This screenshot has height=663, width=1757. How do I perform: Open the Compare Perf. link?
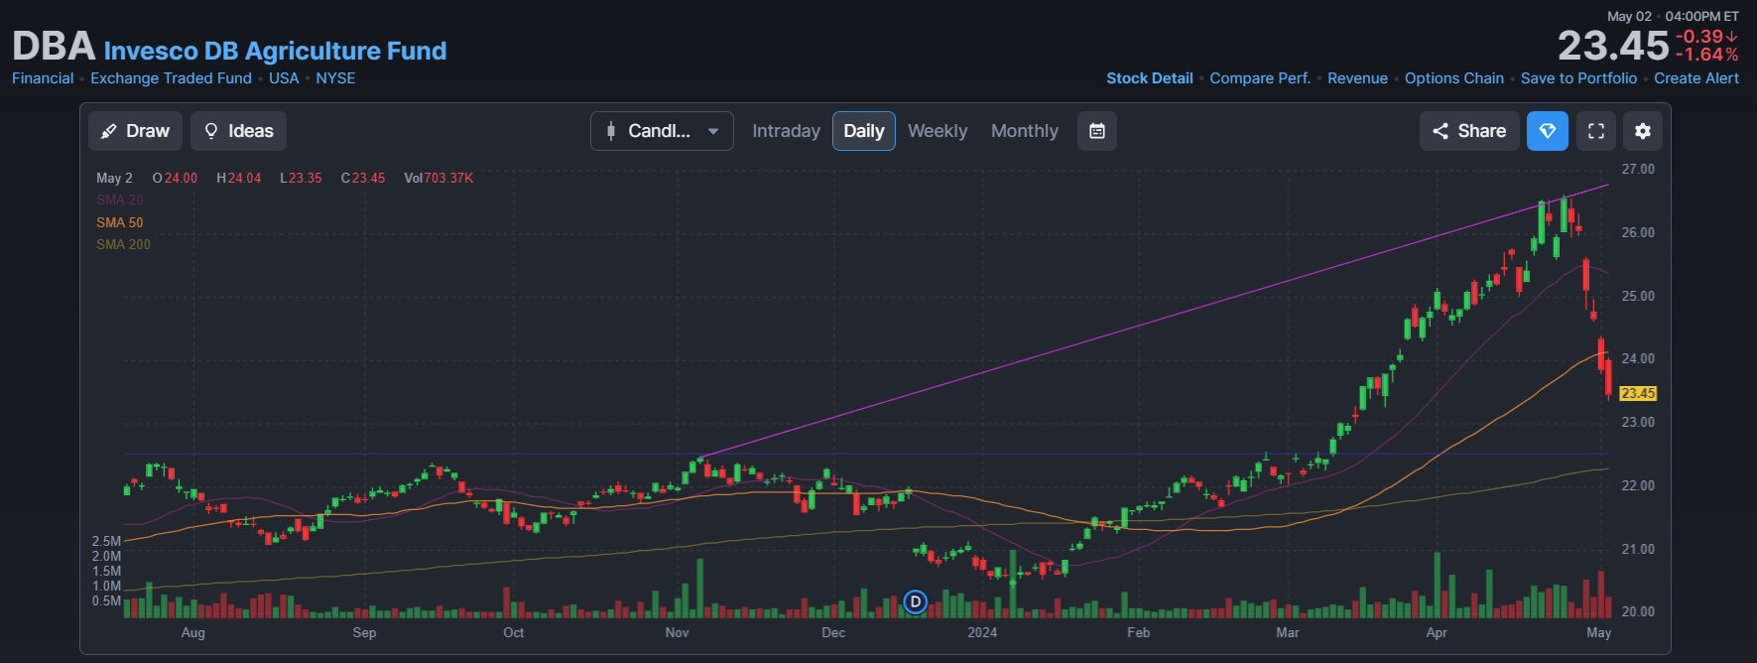[x=1260, y=78]
